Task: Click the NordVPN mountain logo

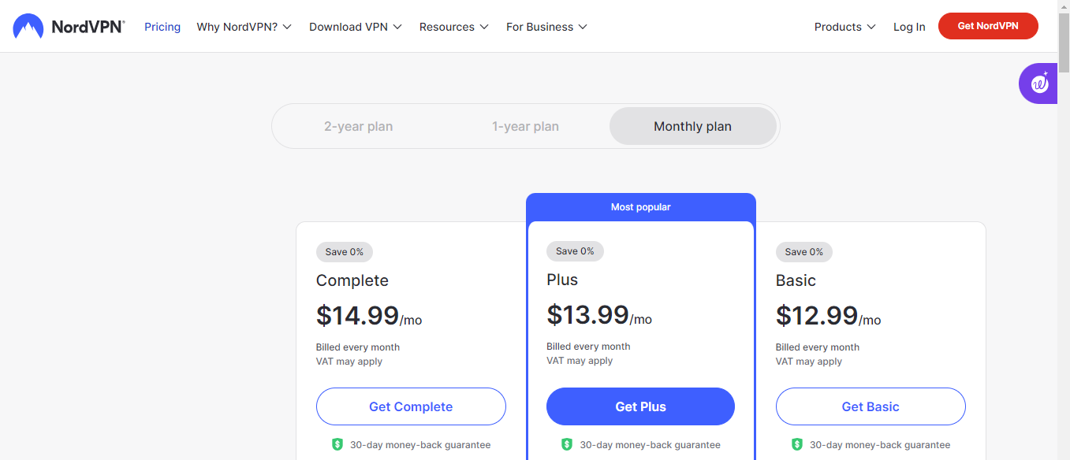Action: coord(28,27)
